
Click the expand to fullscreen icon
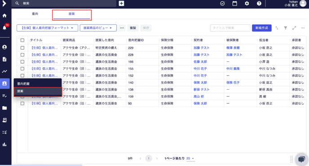point(294,28)
